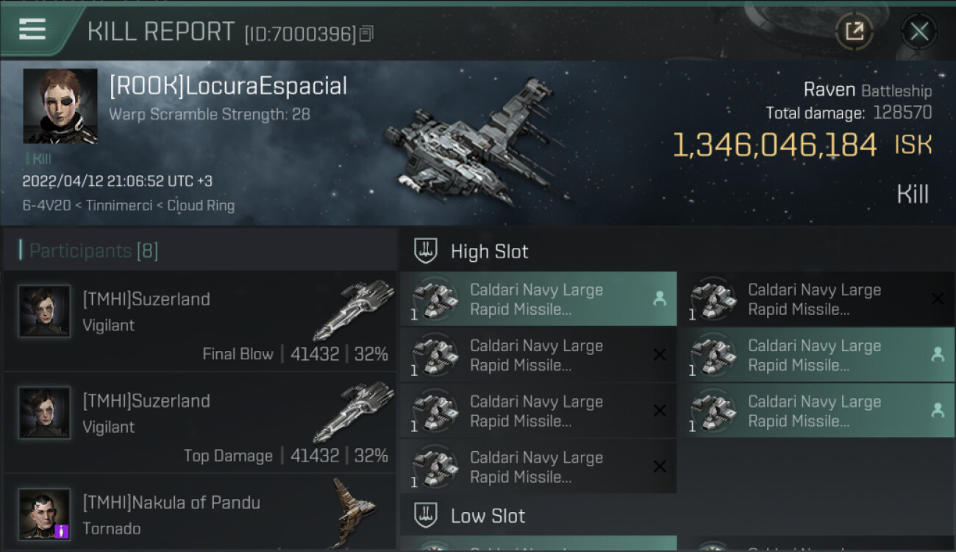Select the Participants [8] header
Viewport: 956px width, 552px height.
[93, 251]
